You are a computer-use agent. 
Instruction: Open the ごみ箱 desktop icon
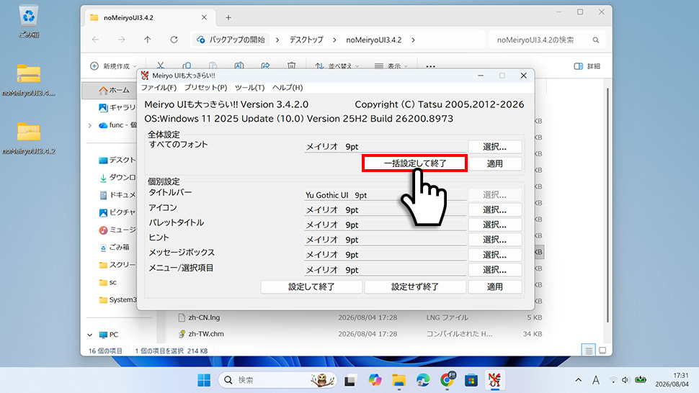tap(29, 22)
